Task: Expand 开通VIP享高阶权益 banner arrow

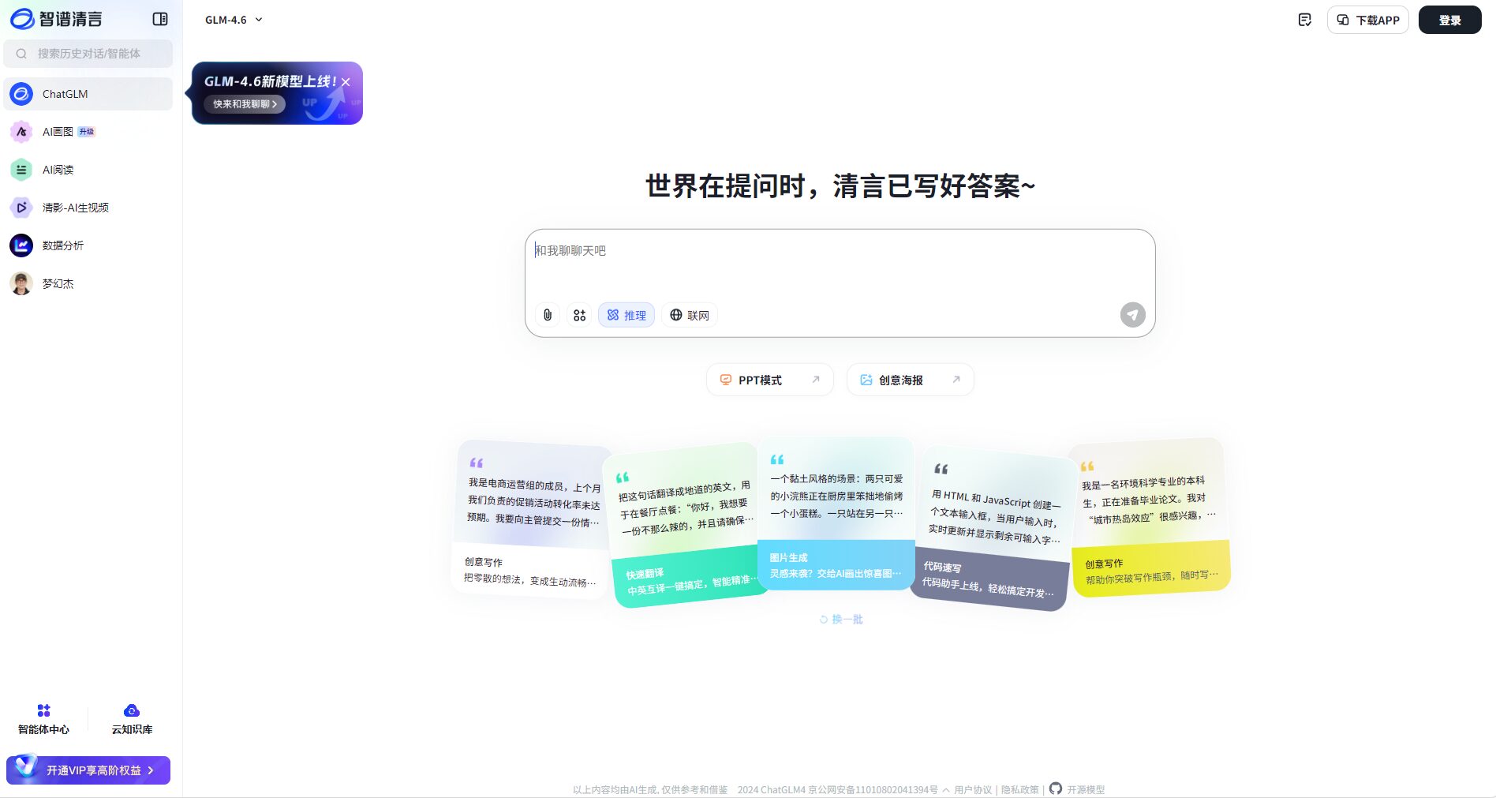Action: (x=151, y=770)
